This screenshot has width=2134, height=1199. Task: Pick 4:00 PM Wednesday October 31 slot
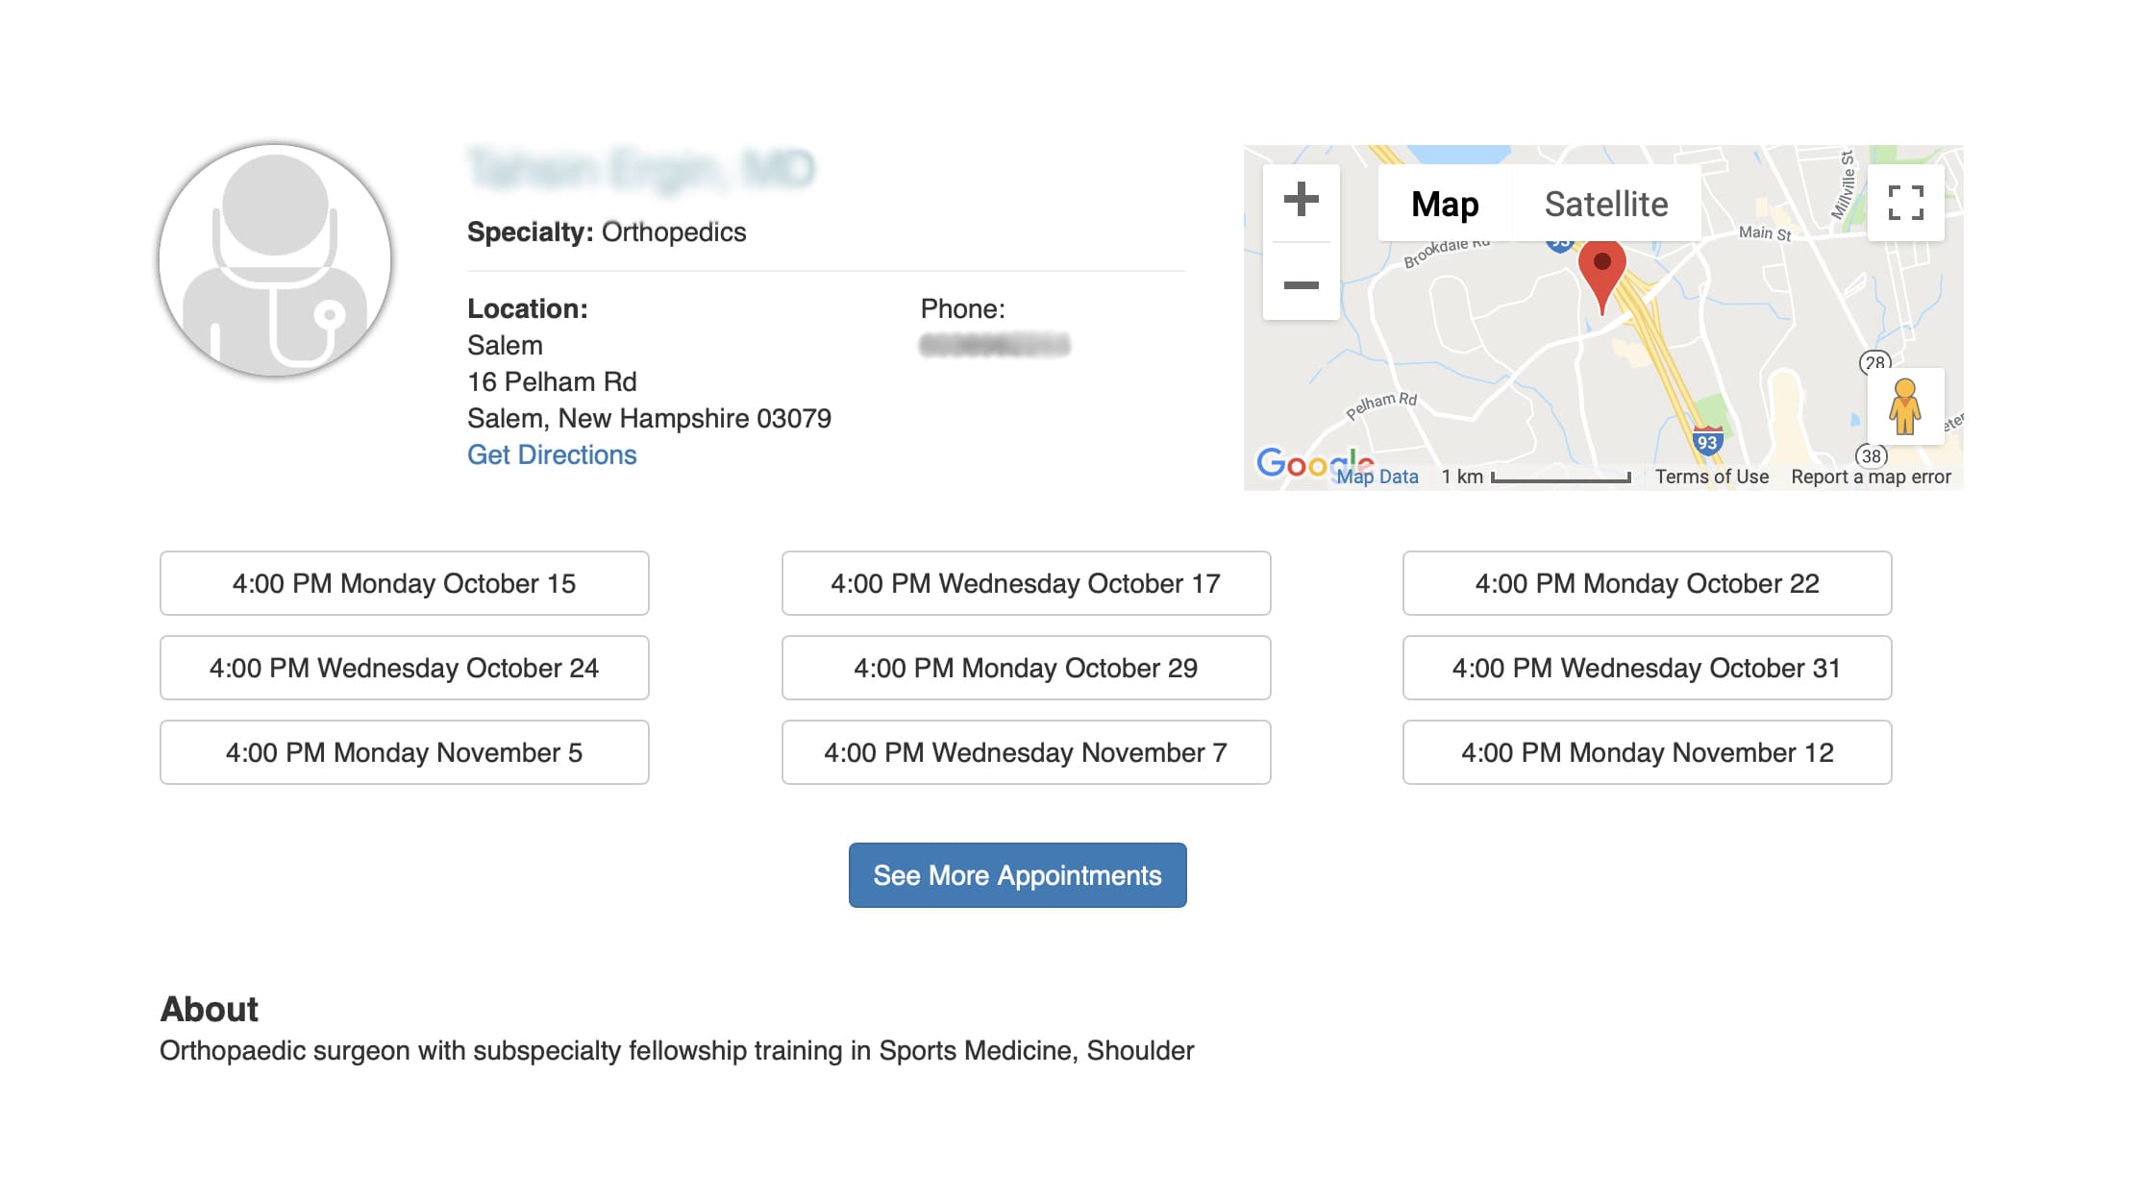[1647, 668]
